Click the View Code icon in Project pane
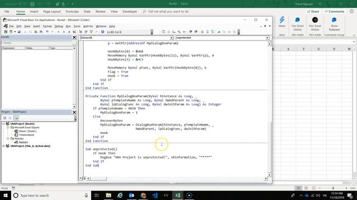 [x=4, y=118]
